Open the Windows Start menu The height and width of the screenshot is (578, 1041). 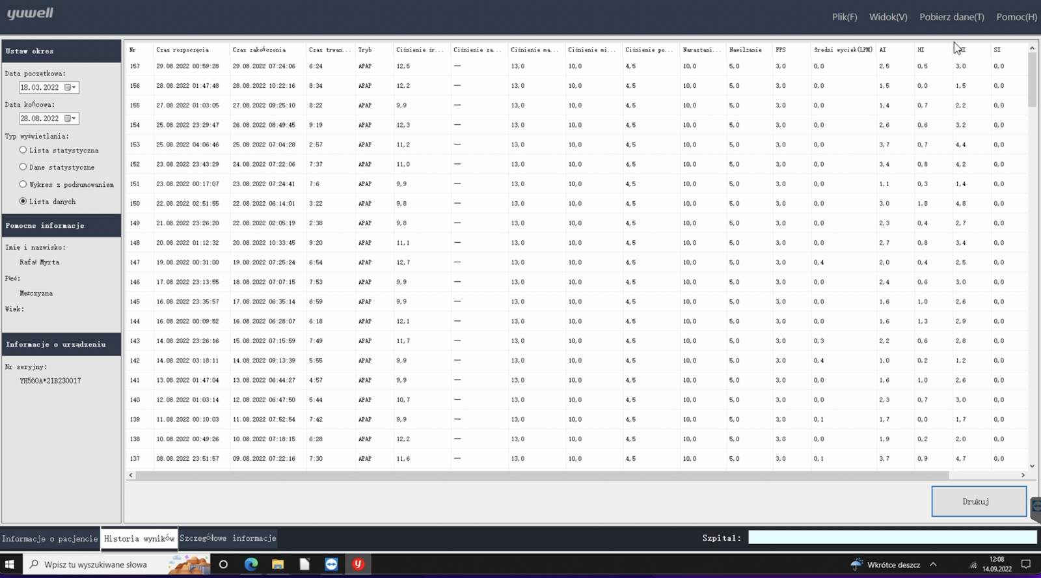[10, 564]
